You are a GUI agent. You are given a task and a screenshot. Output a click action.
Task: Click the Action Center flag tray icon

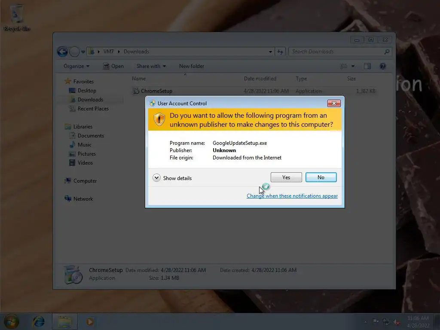click(x=375, y=321)
